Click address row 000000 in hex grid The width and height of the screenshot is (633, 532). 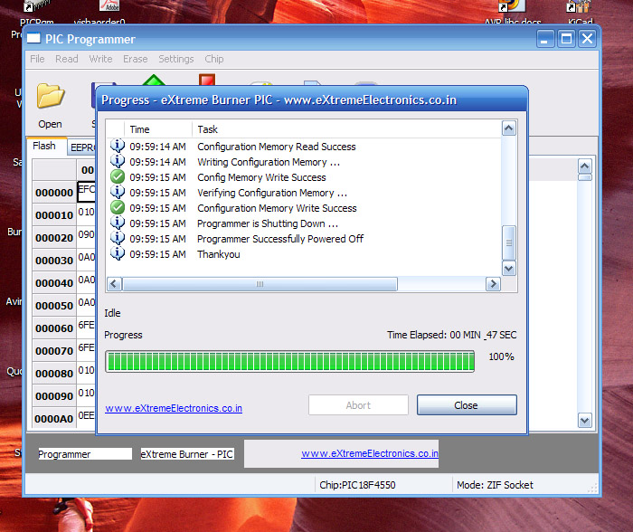(54, 193)
